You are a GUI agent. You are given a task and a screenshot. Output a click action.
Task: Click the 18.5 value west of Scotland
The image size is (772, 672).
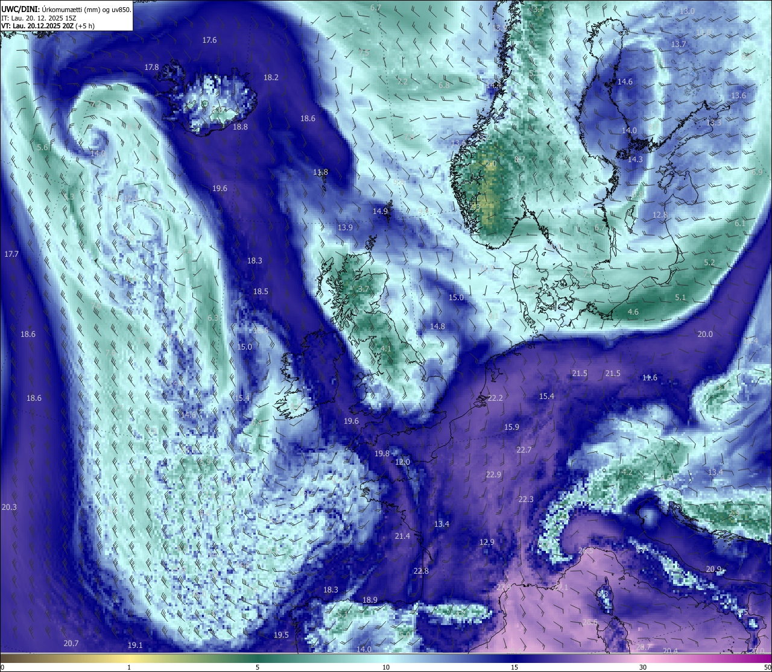pyautogui.click(x=261, y=292)
